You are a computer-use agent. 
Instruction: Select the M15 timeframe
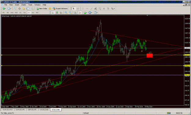click(12, 13)
